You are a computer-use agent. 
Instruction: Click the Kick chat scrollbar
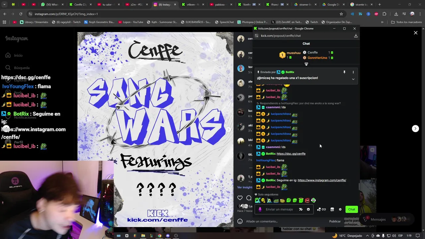(359, 187)
